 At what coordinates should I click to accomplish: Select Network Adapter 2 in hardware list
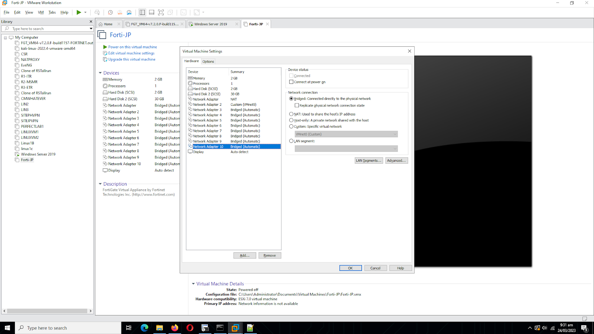234,105
